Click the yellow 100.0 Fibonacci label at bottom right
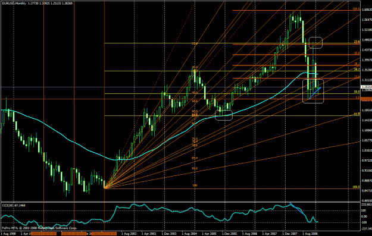Screen dimensions: 372x236 tap(356, 187)
